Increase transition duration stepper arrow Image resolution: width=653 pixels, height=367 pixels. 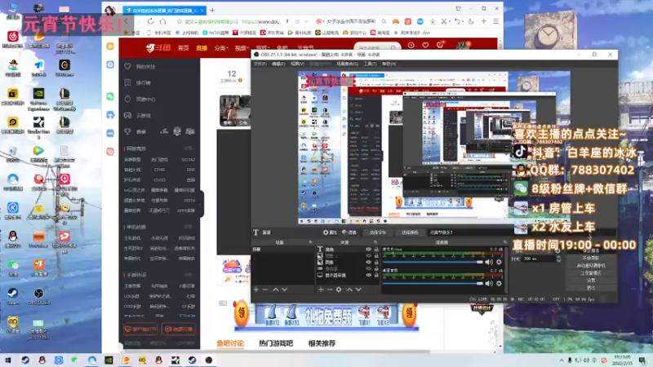point(558,257)
